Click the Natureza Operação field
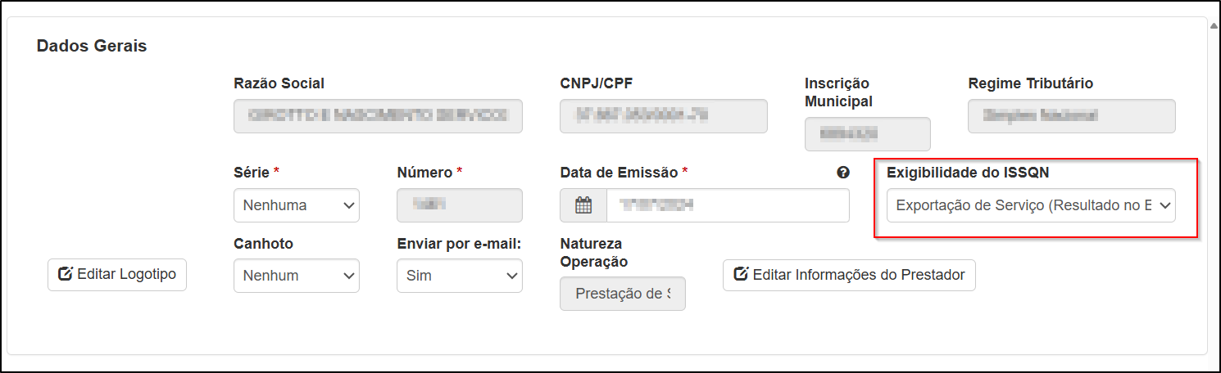 pyautogui.click(x=623, y=294)
